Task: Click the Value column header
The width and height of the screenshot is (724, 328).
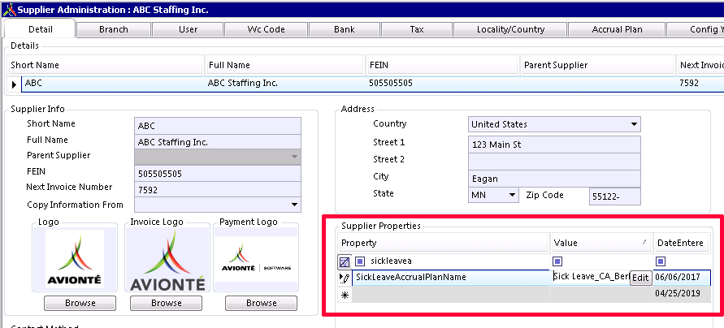Action: (x=601, y=243)
